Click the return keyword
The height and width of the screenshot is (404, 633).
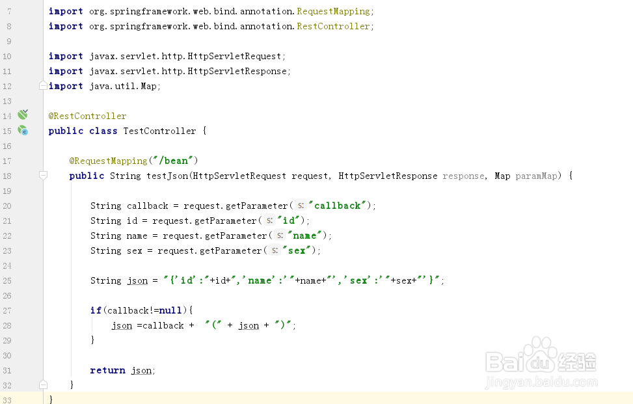coord(107,370)
